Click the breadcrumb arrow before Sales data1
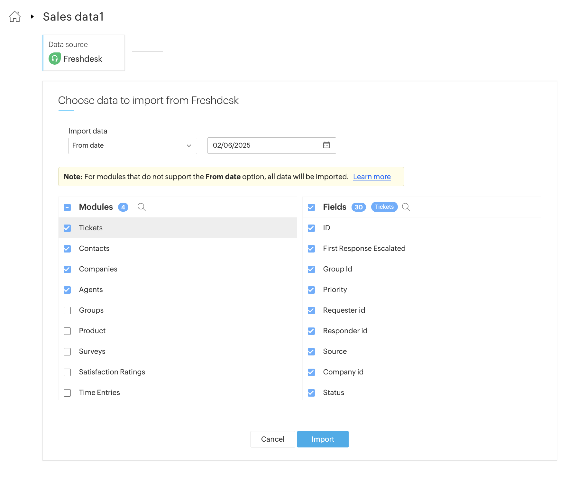 coord(32,16)
